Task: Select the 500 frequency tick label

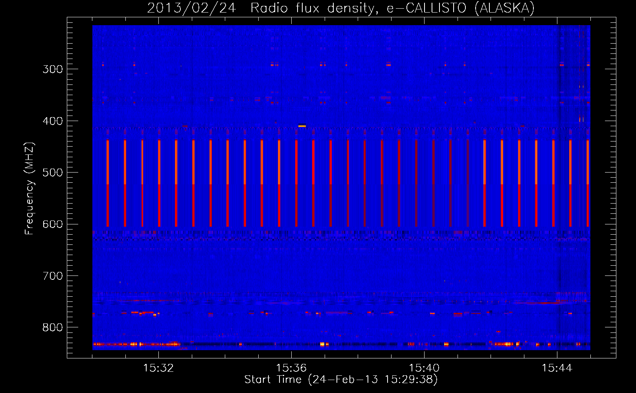Action: [x=53, y=173]
